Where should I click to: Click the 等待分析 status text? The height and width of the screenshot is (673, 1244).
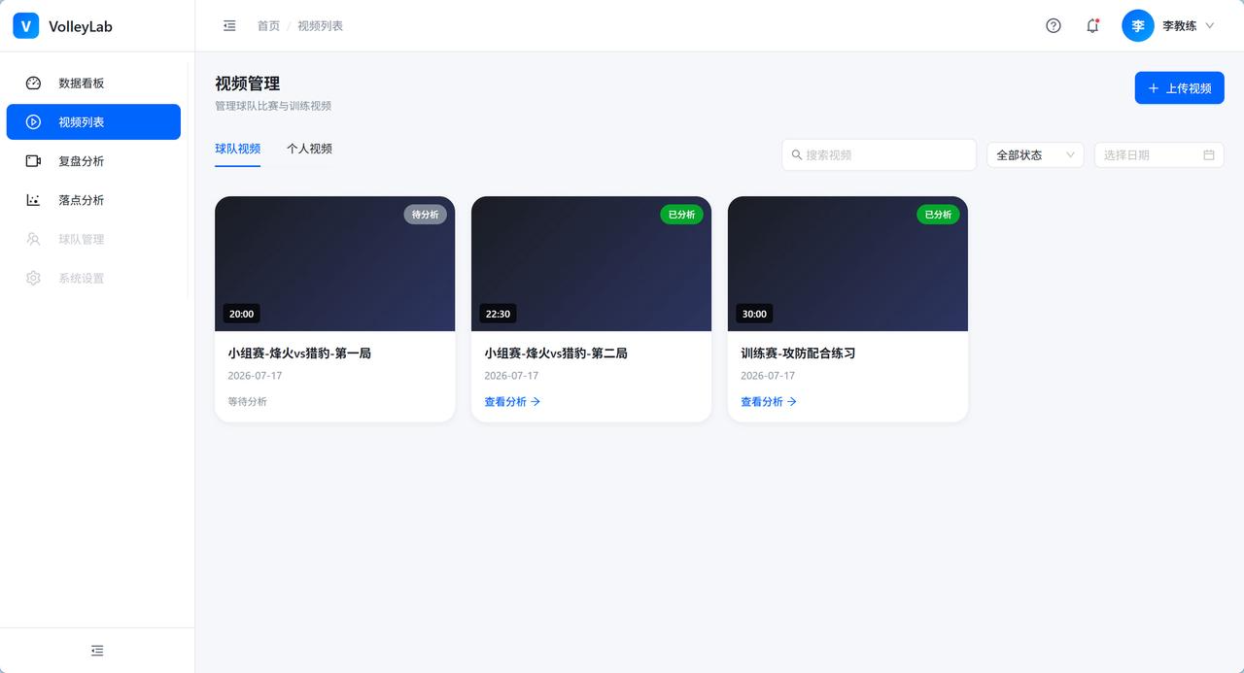click(248, 402)
